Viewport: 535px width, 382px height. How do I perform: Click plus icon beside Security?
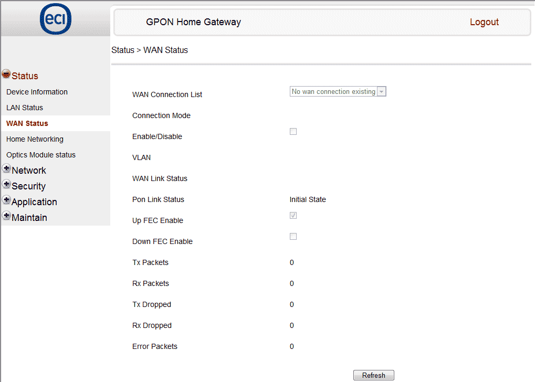[6, 185]
